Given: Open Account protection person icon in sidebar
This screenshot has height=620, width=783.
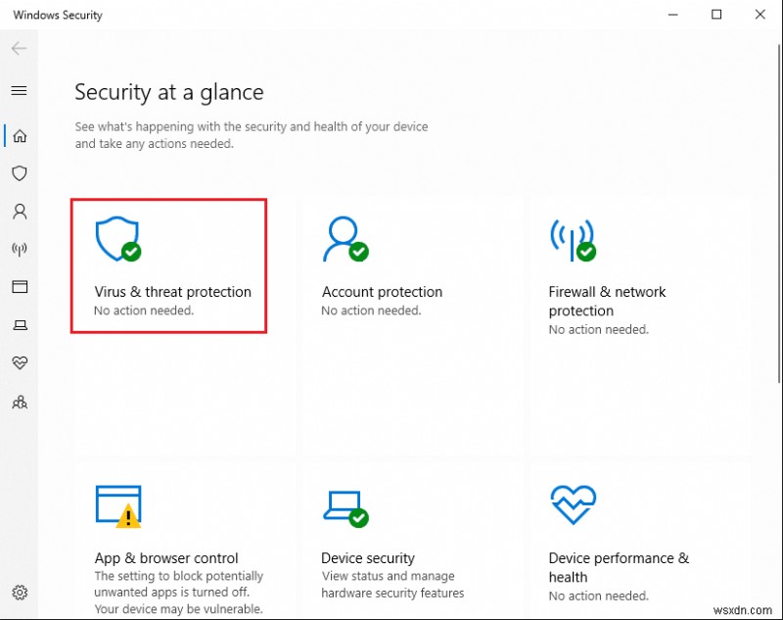Looking at the screenshot, I should [19, 212].
